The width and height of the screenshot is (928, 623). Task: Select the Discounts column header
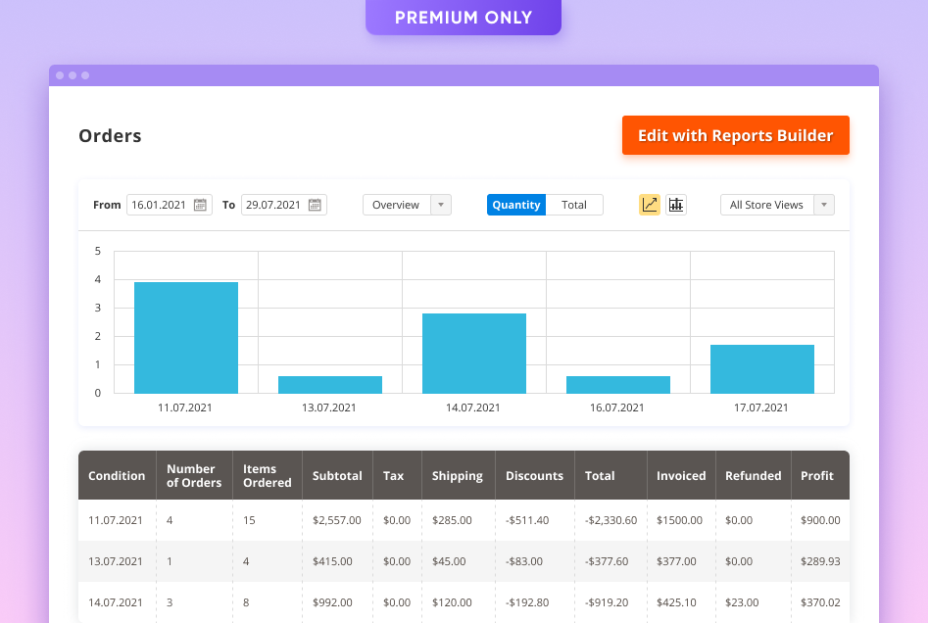(x=534, y=475)
